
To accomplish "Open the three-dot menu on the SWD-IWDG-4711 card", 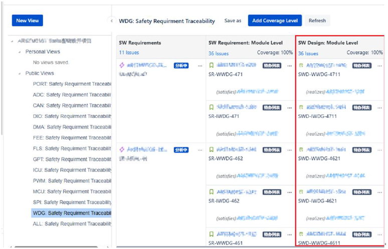I will tap(379, 107).
